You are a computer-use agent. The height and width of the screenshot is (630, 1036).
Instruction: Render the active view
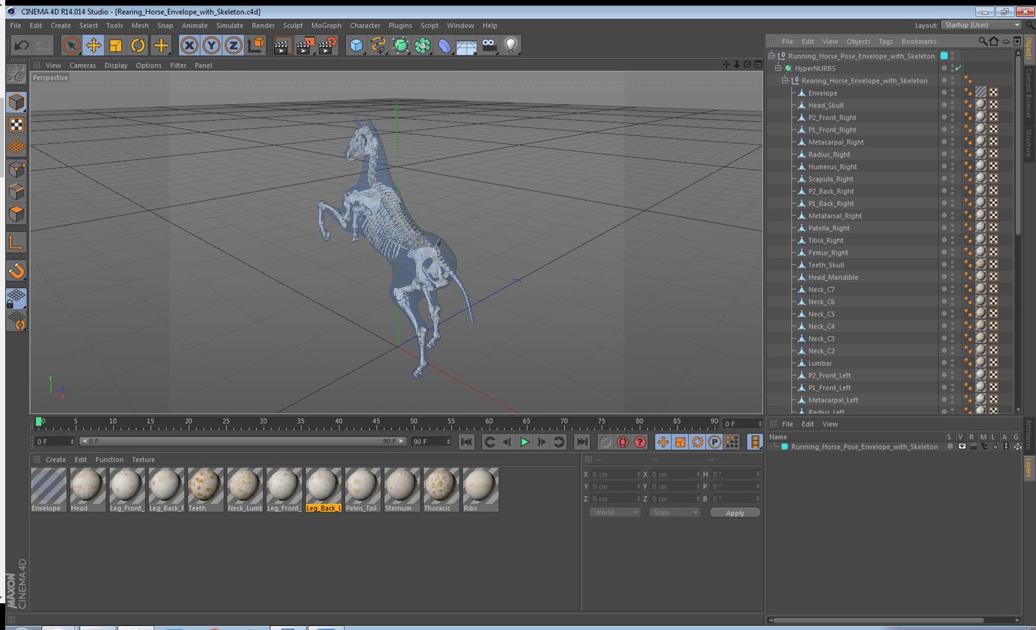282,45
